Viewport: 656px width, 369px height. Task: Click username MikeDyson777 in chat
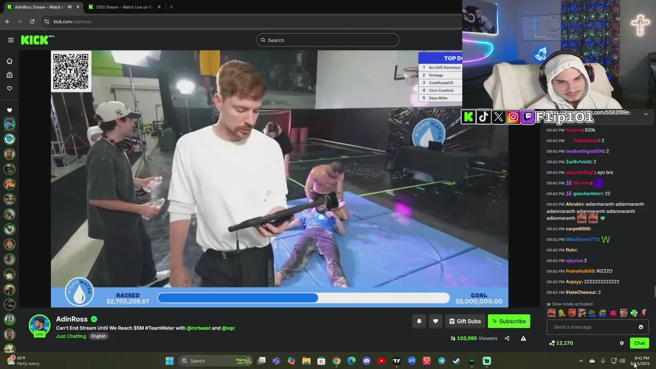click(582, 239)
